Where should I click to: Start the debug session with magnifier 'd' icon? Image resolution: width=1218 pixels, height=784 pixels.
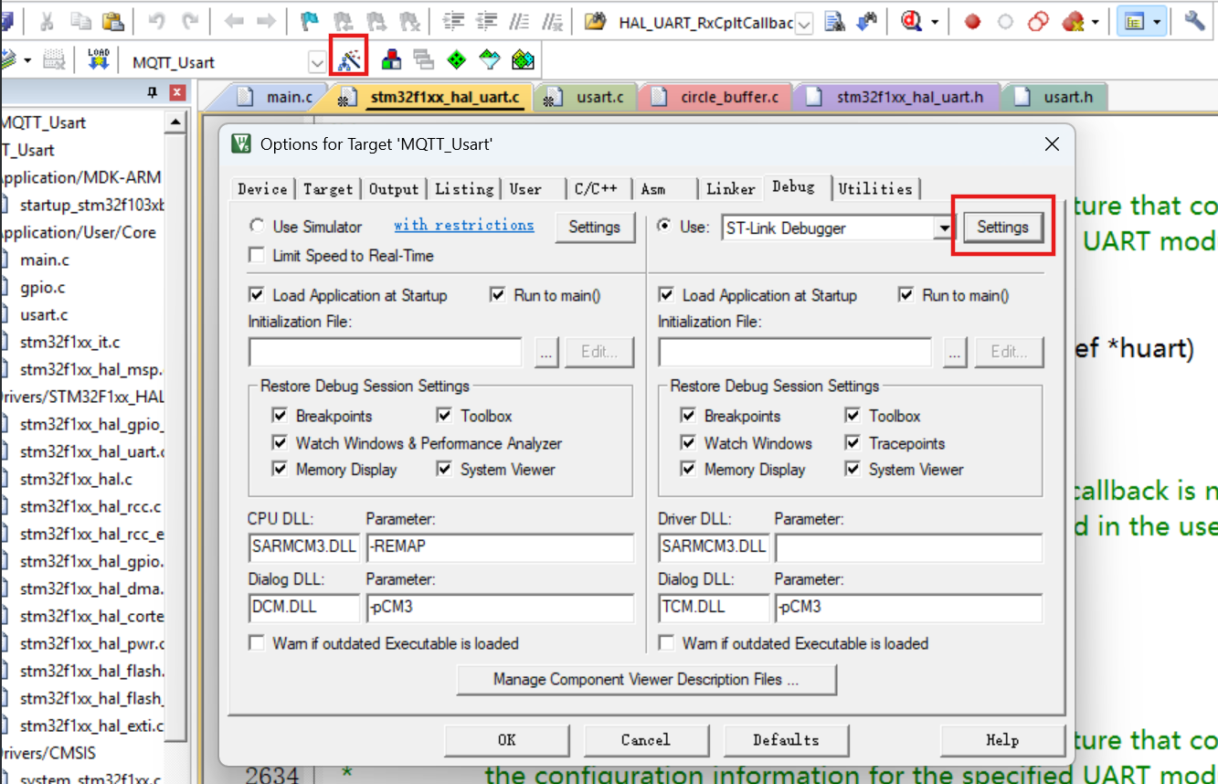(910, 21)
